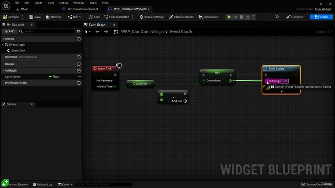Compile the widget blueprint
Image resolution: width=335 pixels, height=188 pixels.
point(10,17)
